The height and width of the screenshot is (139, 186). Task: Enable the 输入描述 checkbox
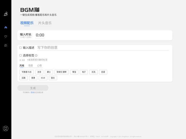20,48
